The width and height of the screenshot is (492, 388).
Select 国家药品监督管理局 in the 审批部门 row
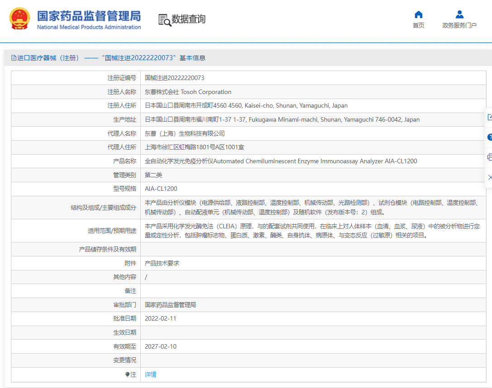pos(170,305)
